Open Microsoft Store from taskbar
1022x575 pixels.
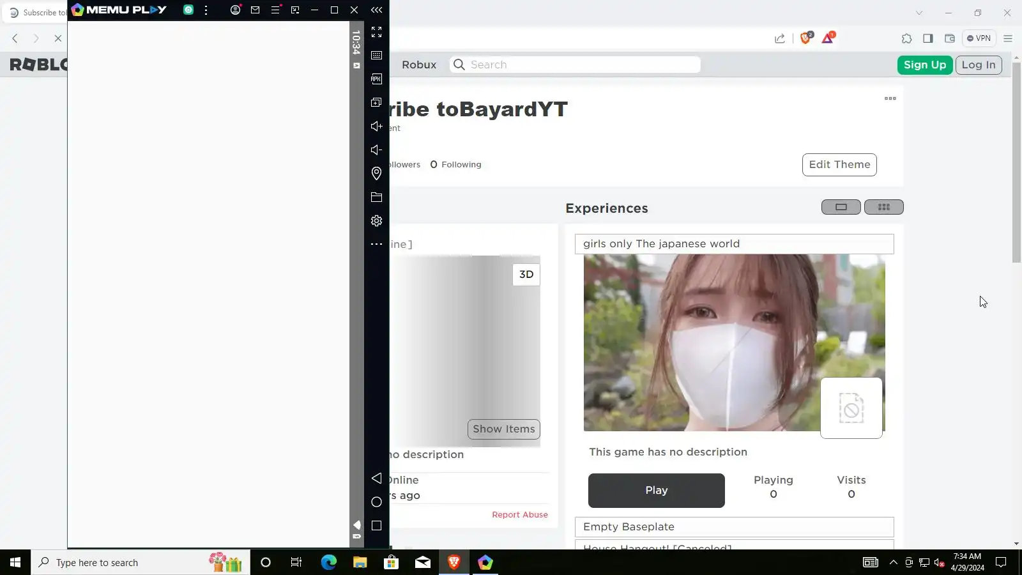391,562
